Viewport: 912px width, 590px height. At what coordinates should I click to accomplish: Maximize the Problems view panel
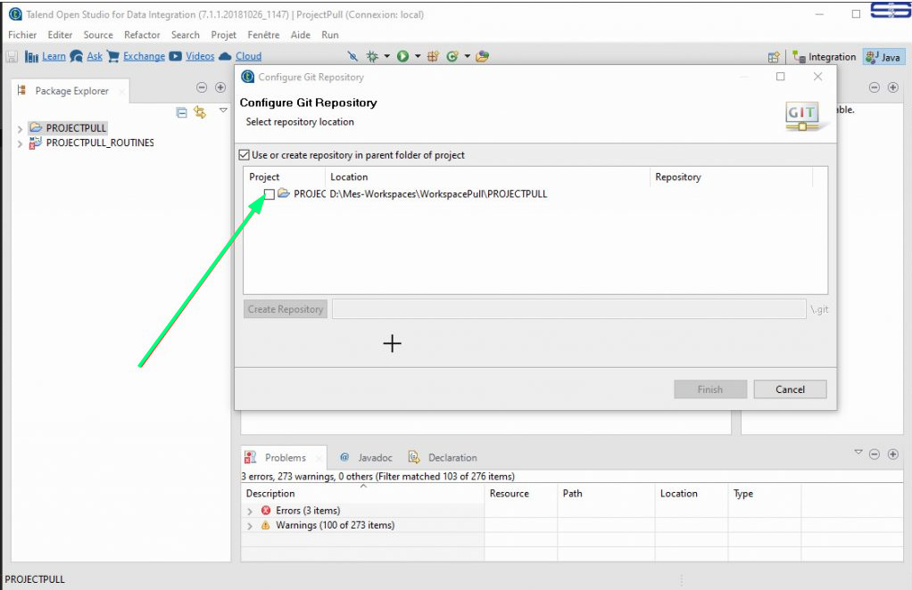point(892,455)
